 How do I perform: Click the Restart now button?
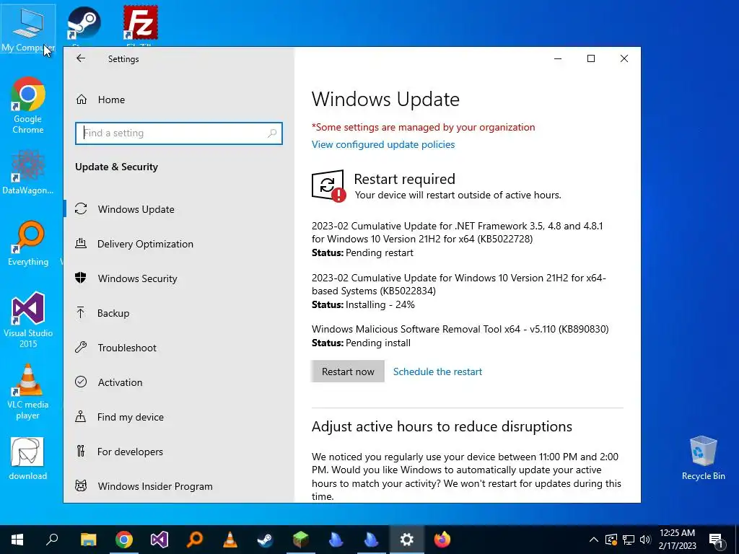pos(348,371)
